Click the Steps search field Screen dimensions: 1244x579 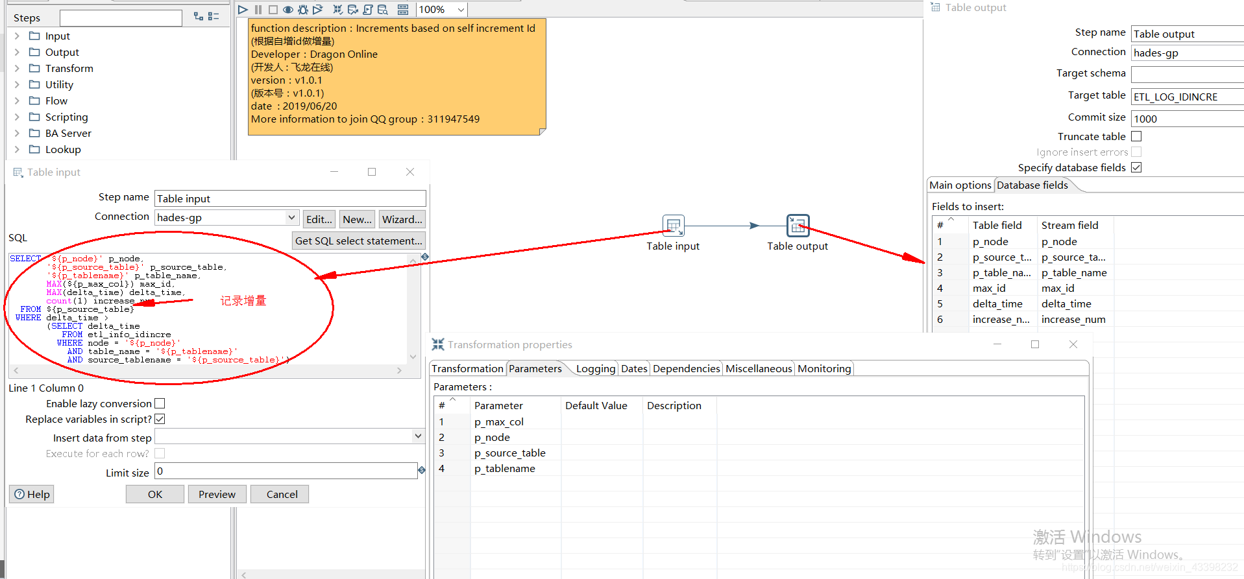(x=121, y=18)
